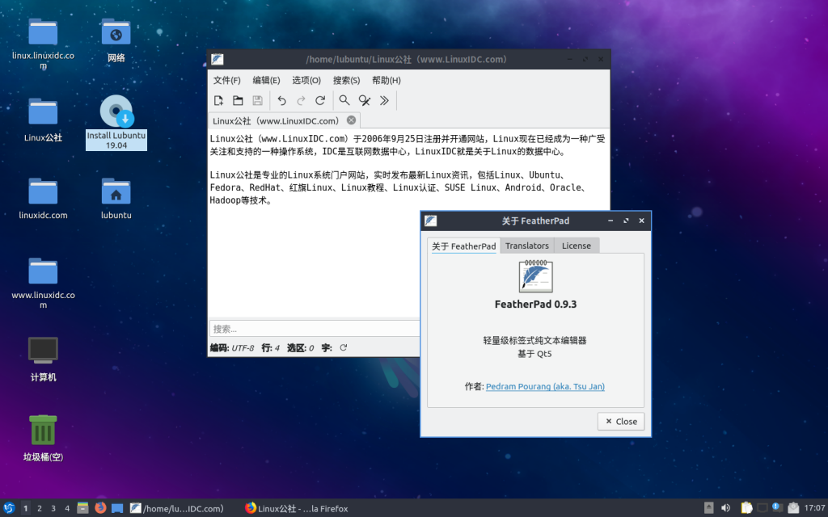Mute the system volume in the tray

point(725,508)
